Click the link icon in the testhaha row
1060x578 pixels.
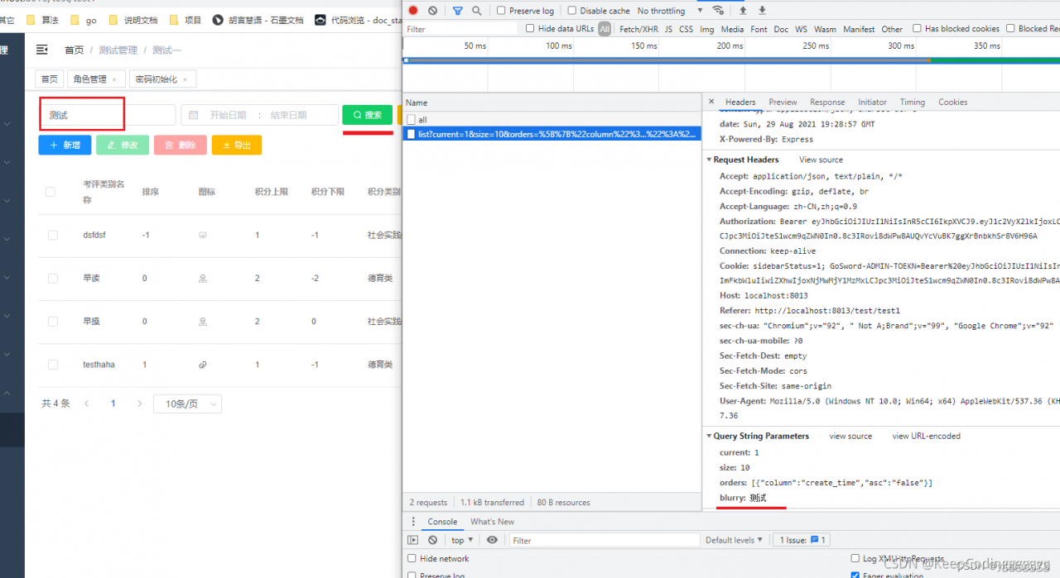[x=203, y=365]
